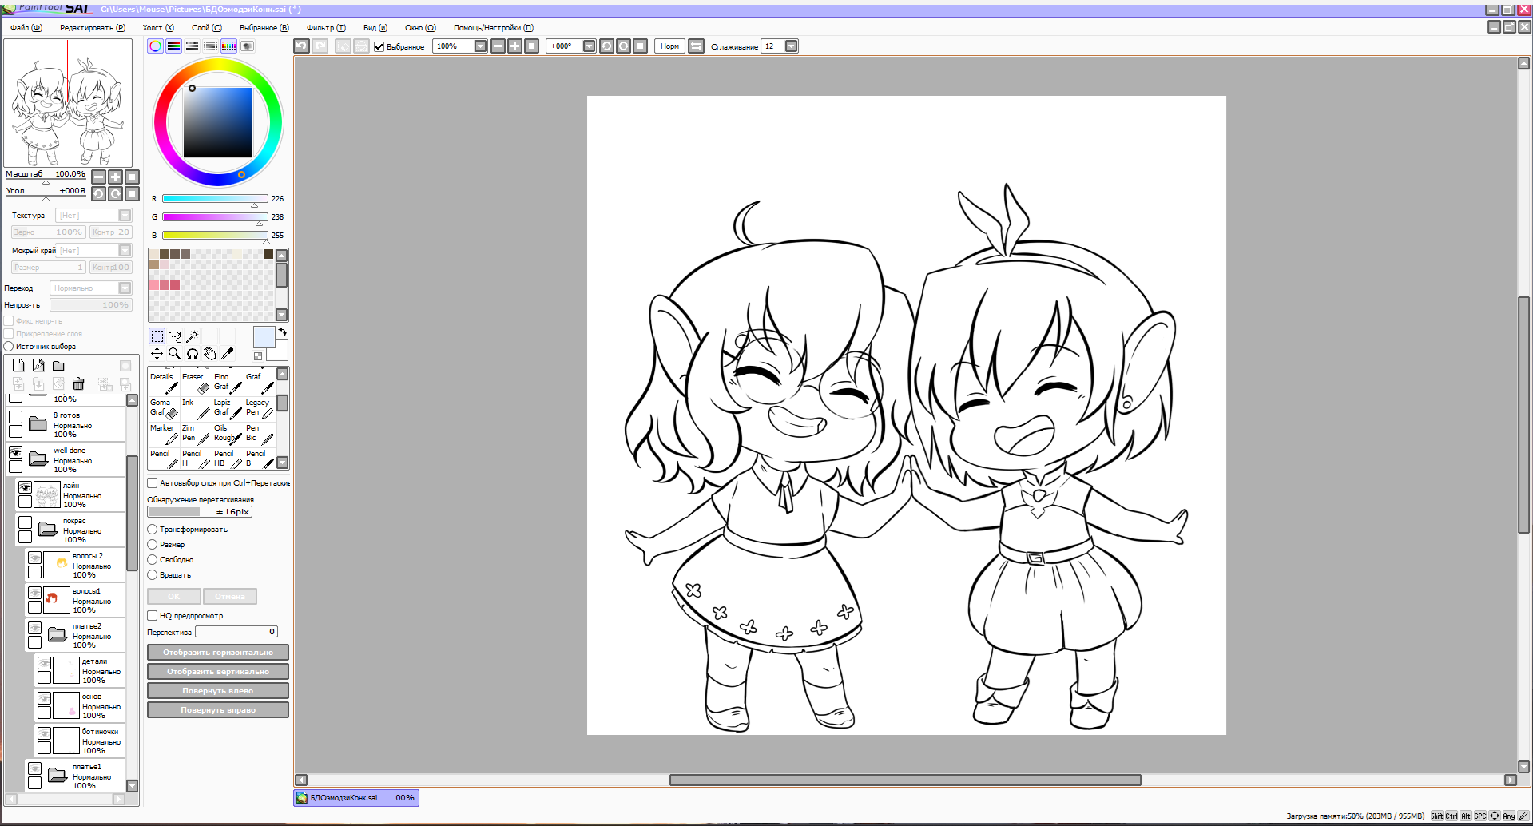Select the Hand pan tool
This screenshot has width=1533, height=826.
click(209, 353)
